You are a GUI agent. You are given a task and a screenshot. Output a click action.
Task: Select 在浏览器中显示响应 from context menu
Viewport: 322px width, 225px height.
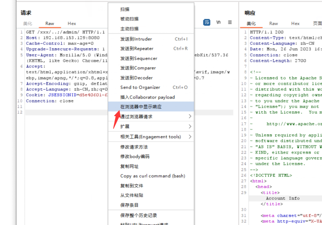pyautogui.click(x=141, y=107)
